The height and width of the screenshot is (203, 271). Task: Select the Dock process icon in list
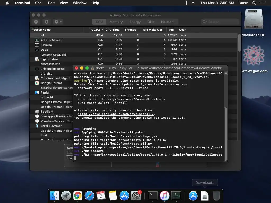[37, 50]
